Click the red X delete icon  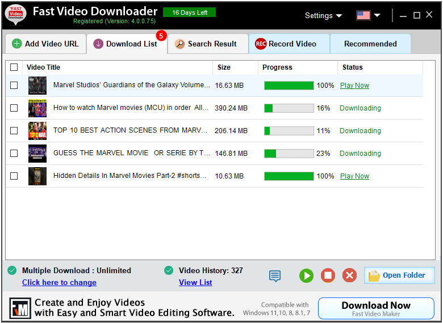(x=349, y=276)
